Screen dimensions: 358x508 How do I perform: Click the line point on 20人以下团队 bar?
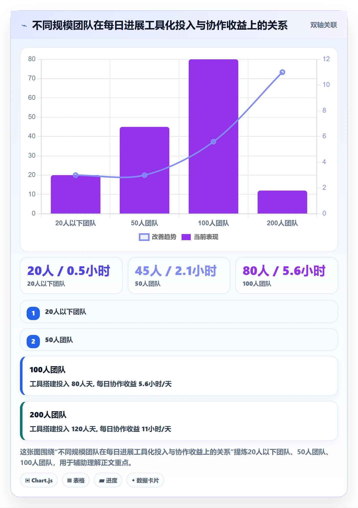coord(76,175)
